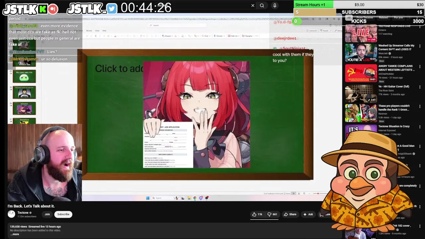Click the Share arrow button

[290, 214]
